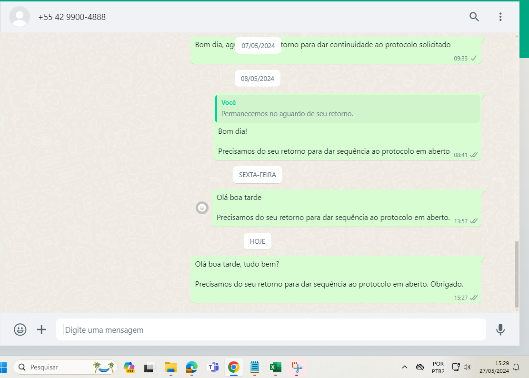
Task: Open the volume speaker tray icon
Action: (467, 367)
